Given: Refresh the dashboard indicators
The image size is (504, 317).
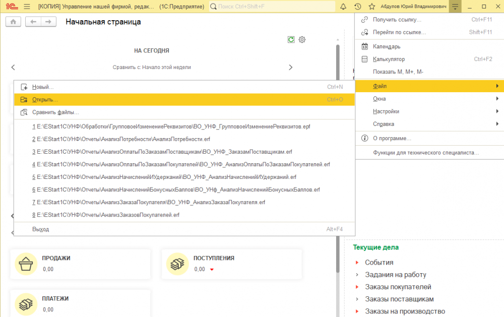Looking at the screenshot, I should [x=291, y=39].
